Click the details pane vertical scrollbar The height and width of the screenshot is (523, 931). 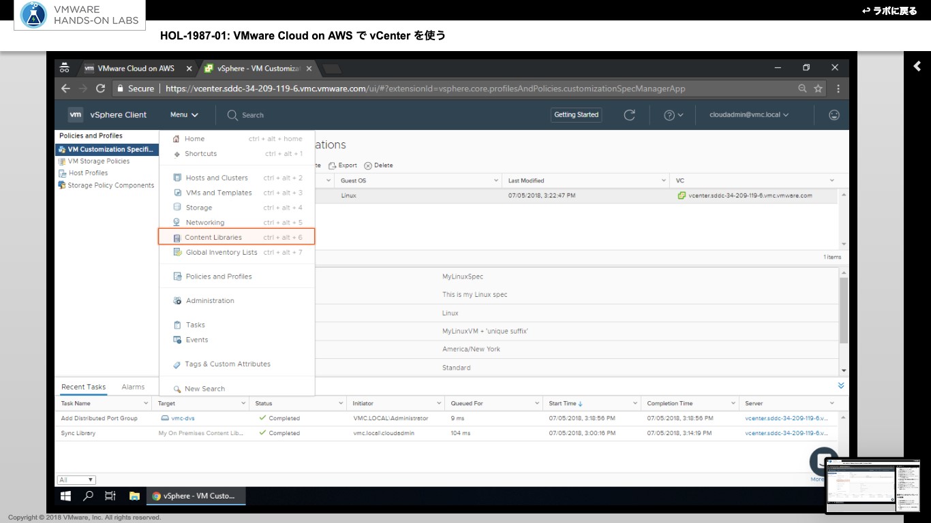pos(844,311)
